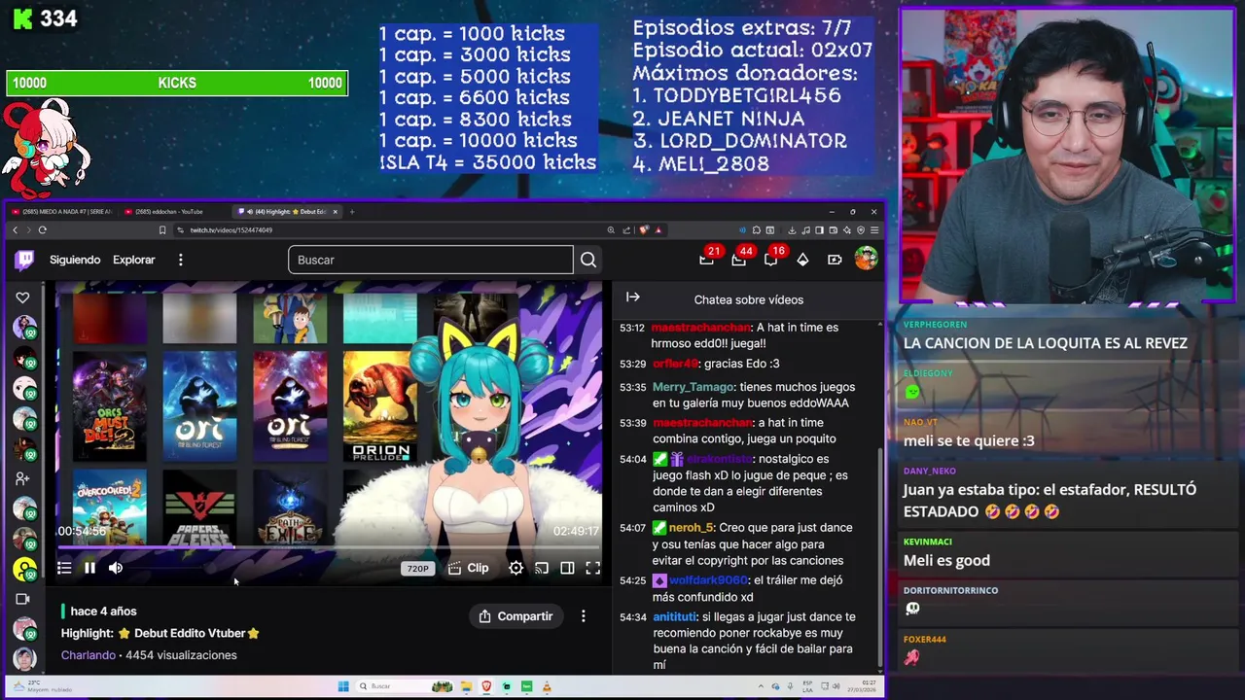The image size is (1245, 700).
Task: Click the Compartir share button
Action: [x=516, y=616]
